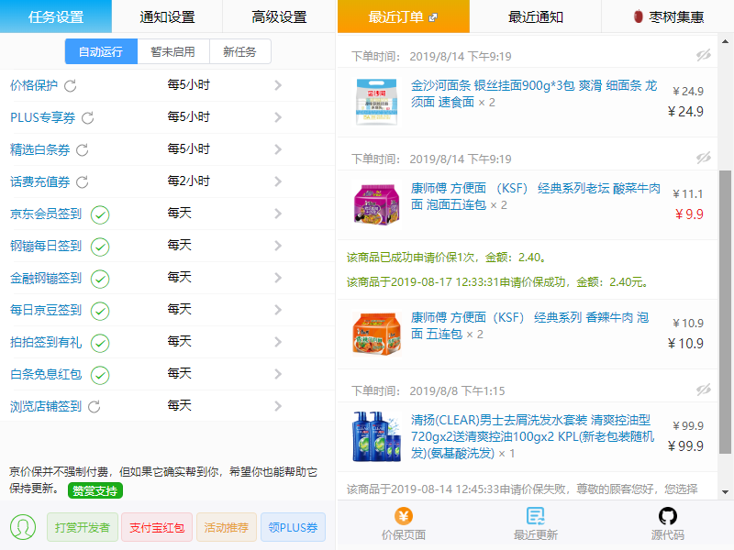The height and width of the screenshot is (550, 734).
Task: Switch to the 通知设置 tab
Action: tap(167, 16)
